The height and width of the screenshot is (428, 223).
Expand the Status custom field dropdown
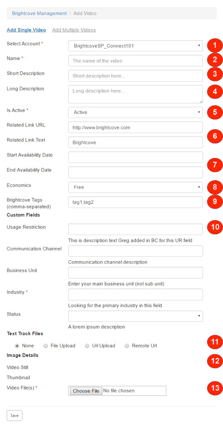135,316
